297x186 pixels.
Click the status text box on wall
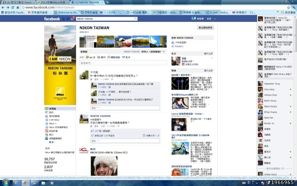click(123, 63)
